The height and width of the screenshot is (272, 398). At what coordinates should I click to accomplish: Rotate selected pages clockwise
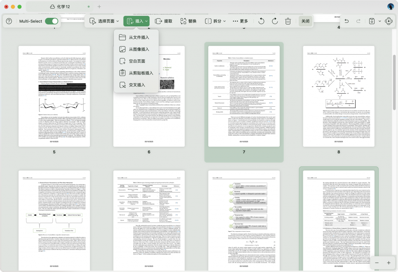(x=275, y=21)
